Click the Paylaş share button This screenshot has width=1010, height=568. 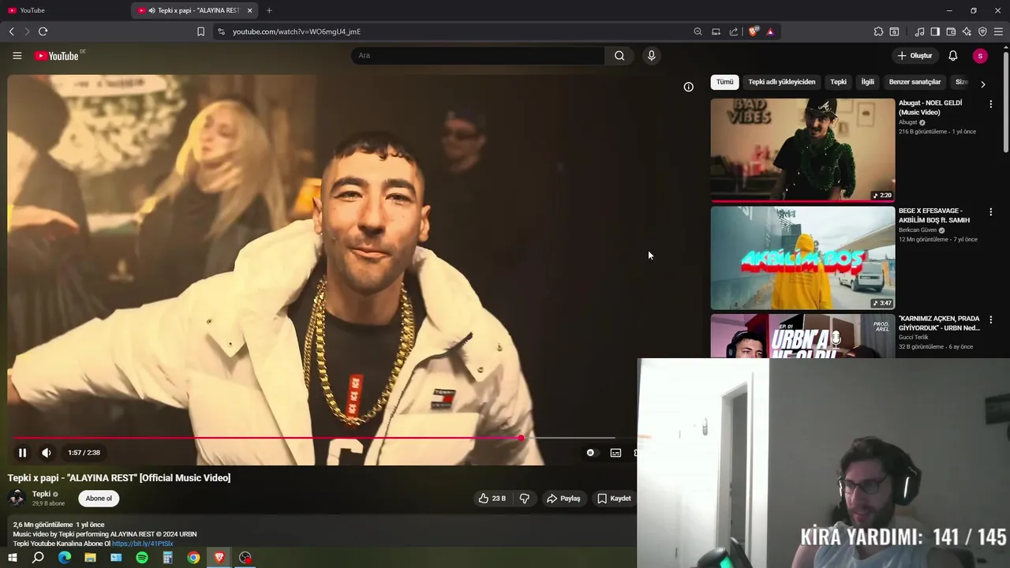coord(563,499)
